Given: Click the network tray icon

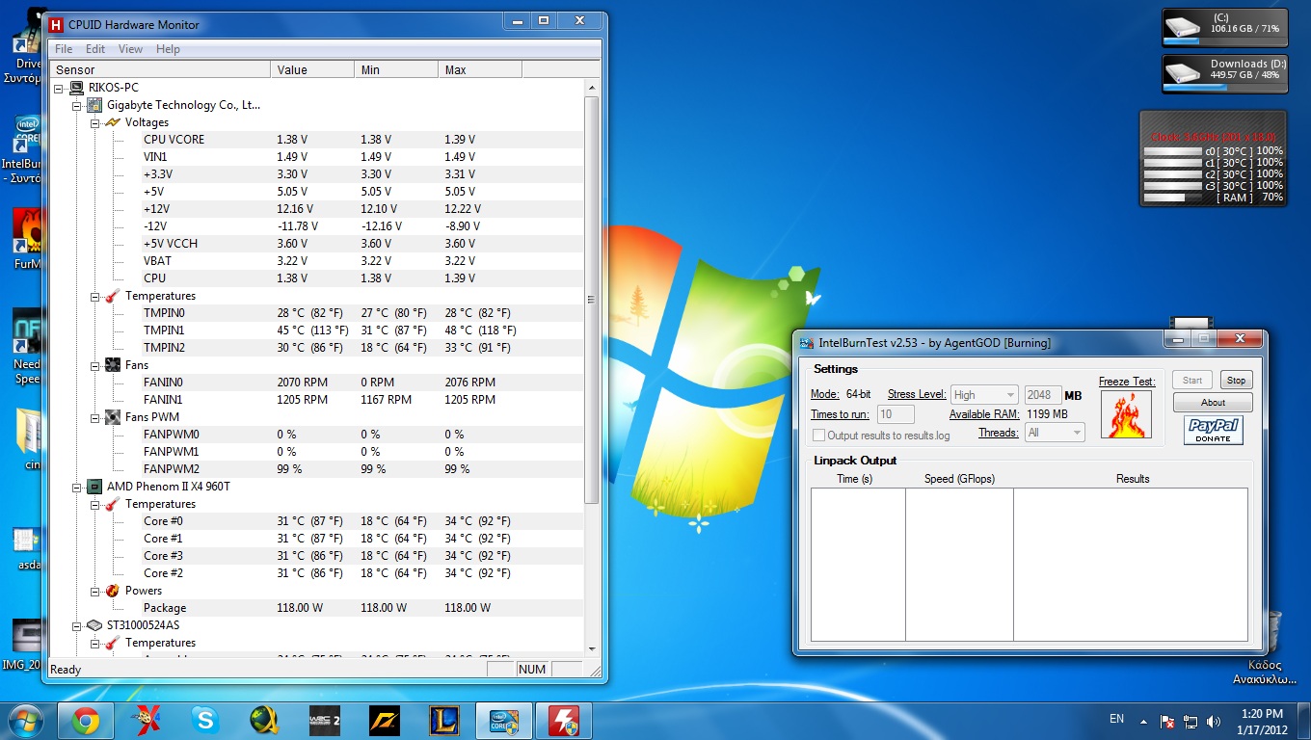Looking at the screenshot, I should pos(1191,721).
